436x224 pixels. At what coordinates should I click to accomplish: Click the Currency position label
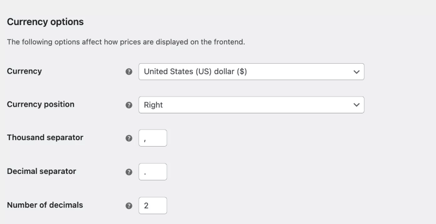tap(40, 104)
